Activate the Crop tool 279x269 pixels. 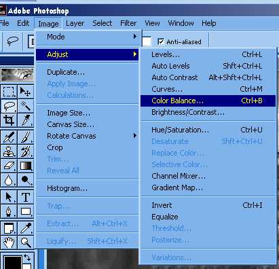tap(9, 120)
